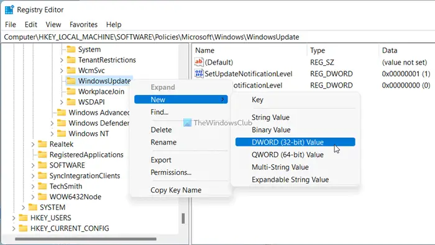Select the WcmSvc folder icon

click(71, 71)
